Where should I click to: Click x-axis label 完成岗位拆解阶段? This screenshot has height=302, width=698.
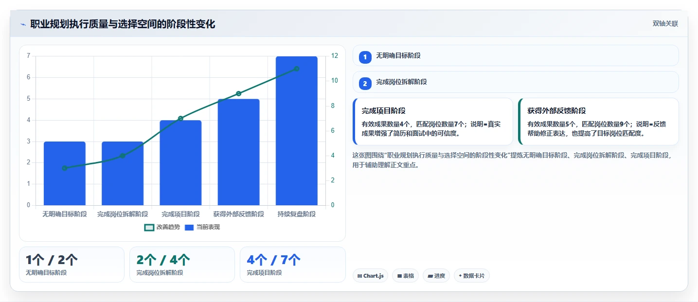point(123,214)
